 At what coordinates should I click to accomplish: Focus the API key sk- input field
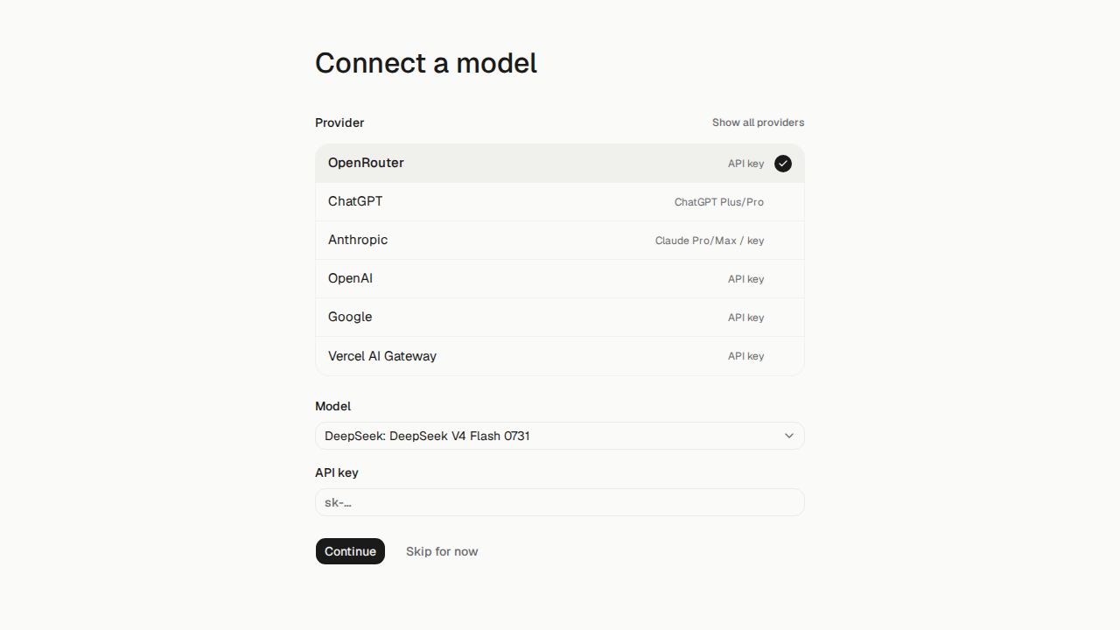point(560,502)
